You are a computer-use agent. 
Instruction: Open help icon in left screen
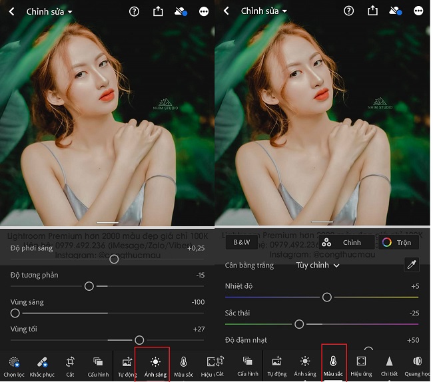tap(134, 11)
